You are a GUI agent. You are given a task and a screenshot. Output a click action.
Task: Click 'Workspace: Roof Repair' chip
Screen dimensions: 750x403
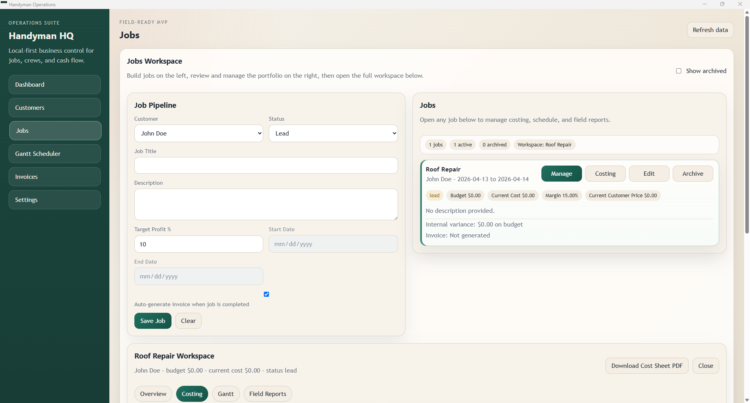click(x=545, y=145)
